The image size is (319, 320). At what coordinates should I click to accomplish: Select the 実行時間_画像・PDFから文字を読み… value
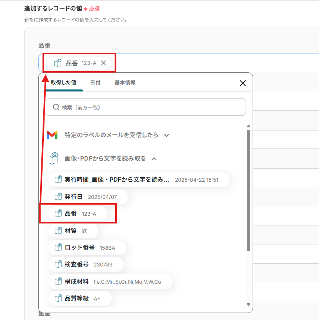139,180
